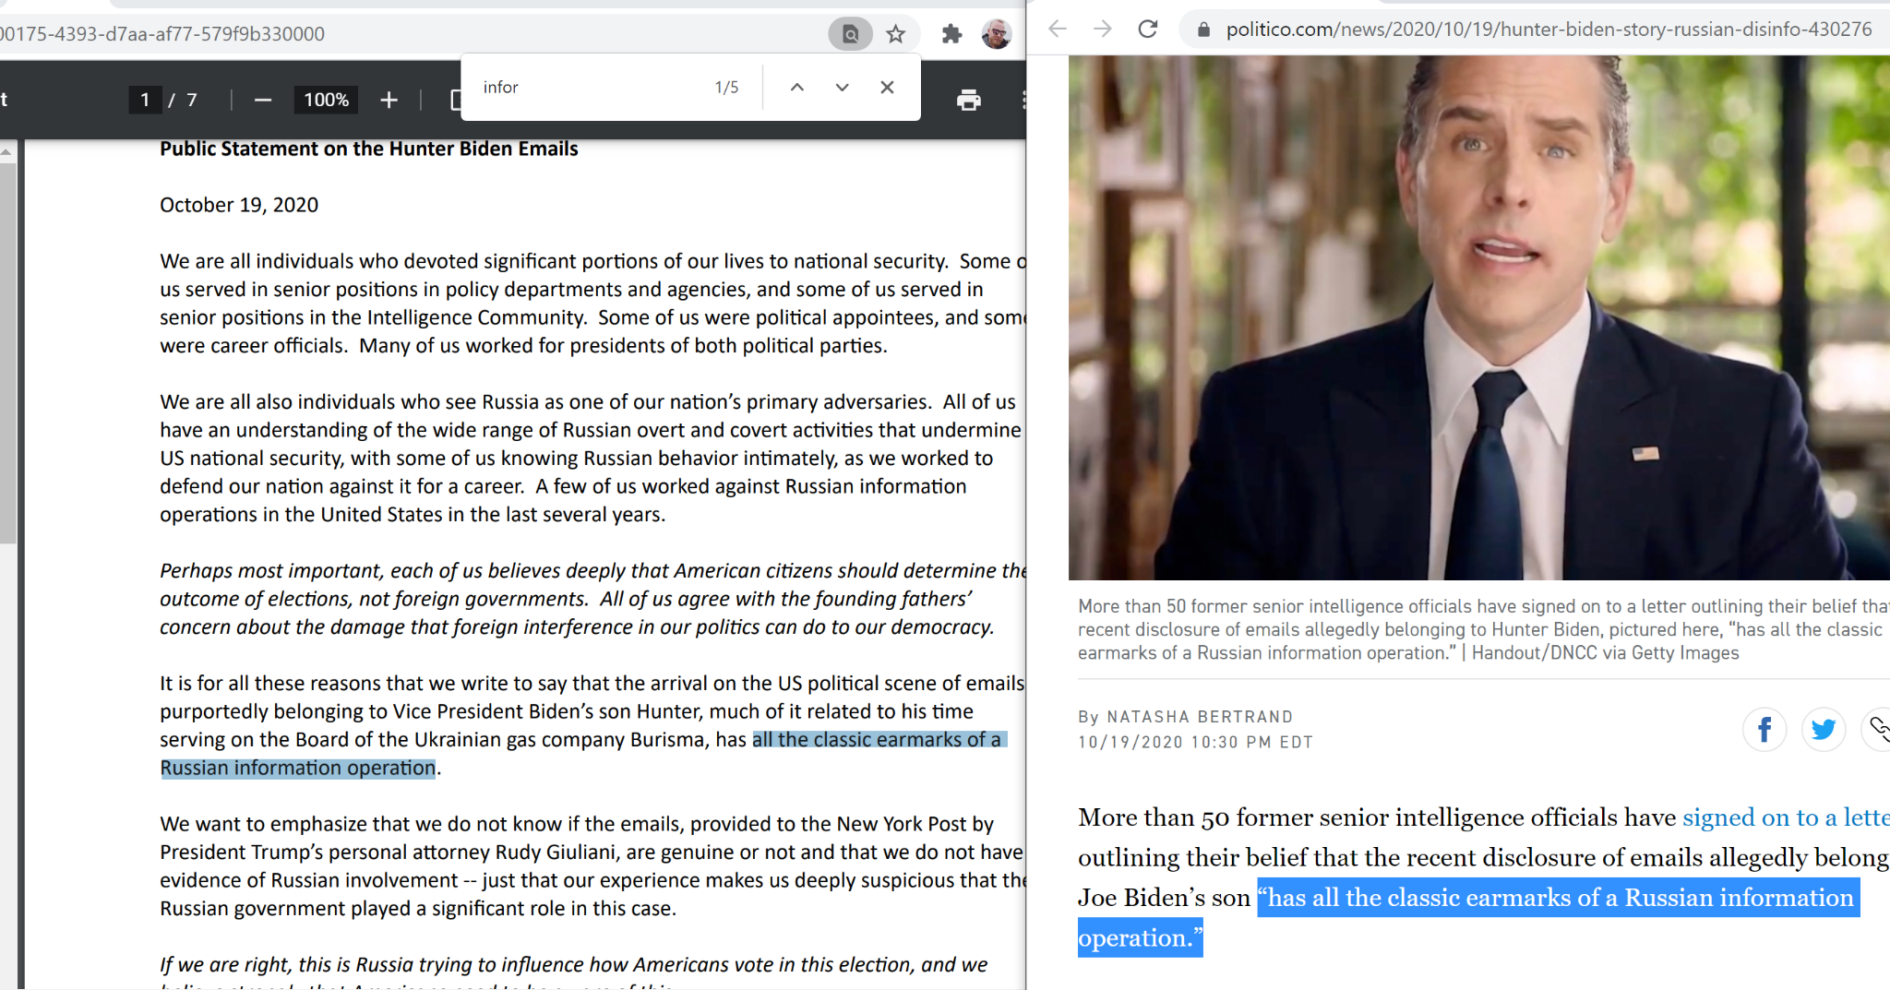Click the Hunter Biden article photo
This screenshot has height=990, width=1890.
1479,317
